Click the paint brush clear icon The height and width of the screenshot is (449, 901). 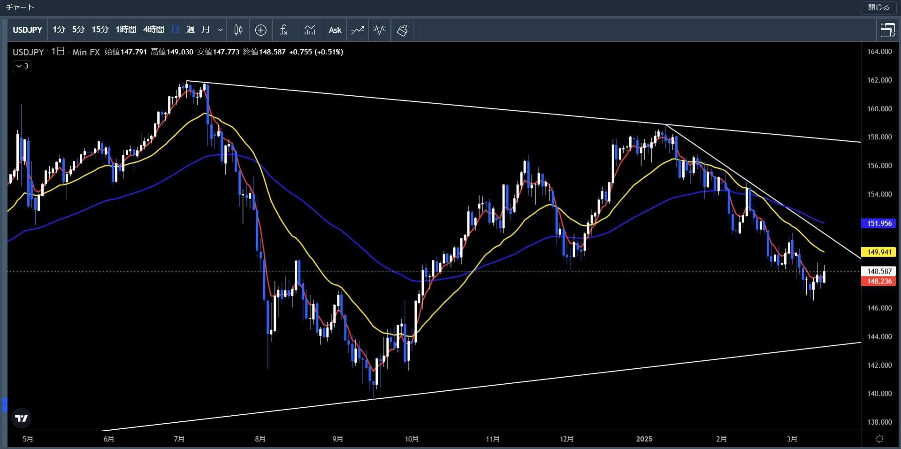[402, 30]
